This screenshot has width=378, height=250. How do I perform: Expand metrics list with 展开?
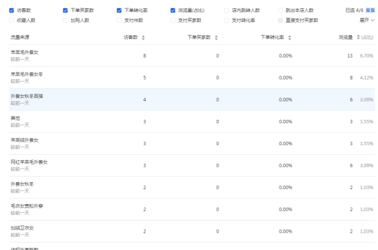pyautogui.click(x=367, y=21)
